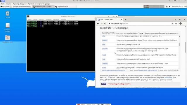Click the terminal window menu icon
The height and width of the screenshot is (105, 187).
(x=28, y=16)
